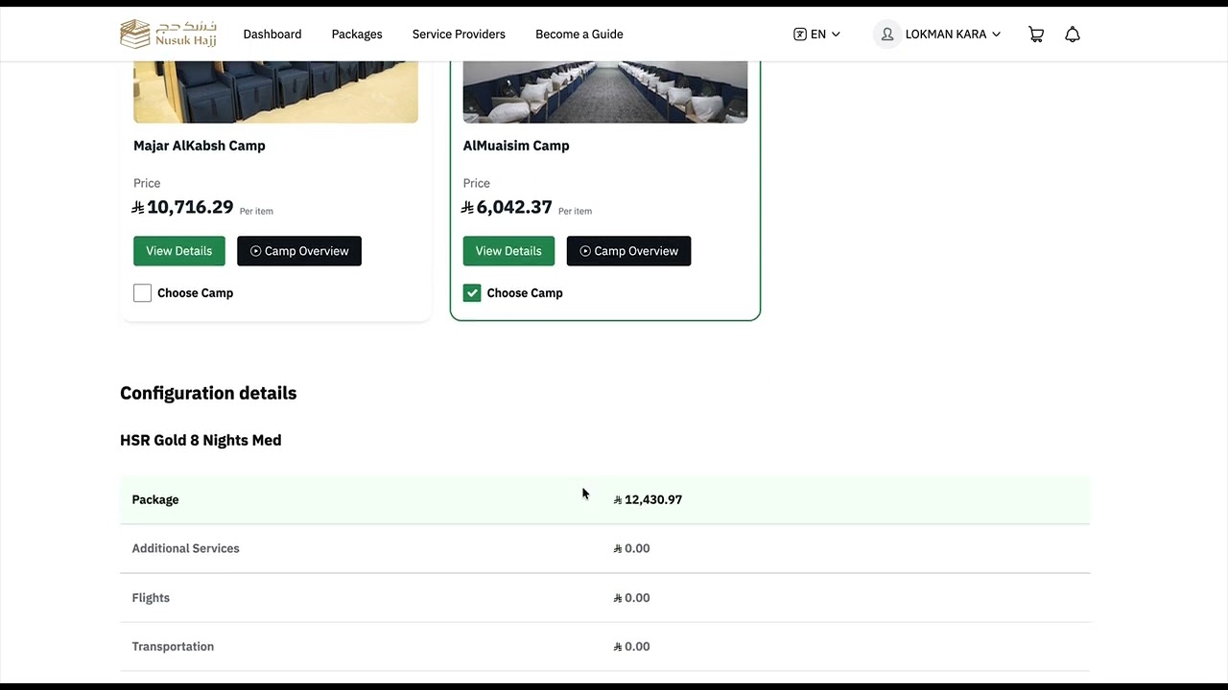This screenshot has height=690, width=1228.
Task: Select the Flights row label
Action: tap(151, 598)
